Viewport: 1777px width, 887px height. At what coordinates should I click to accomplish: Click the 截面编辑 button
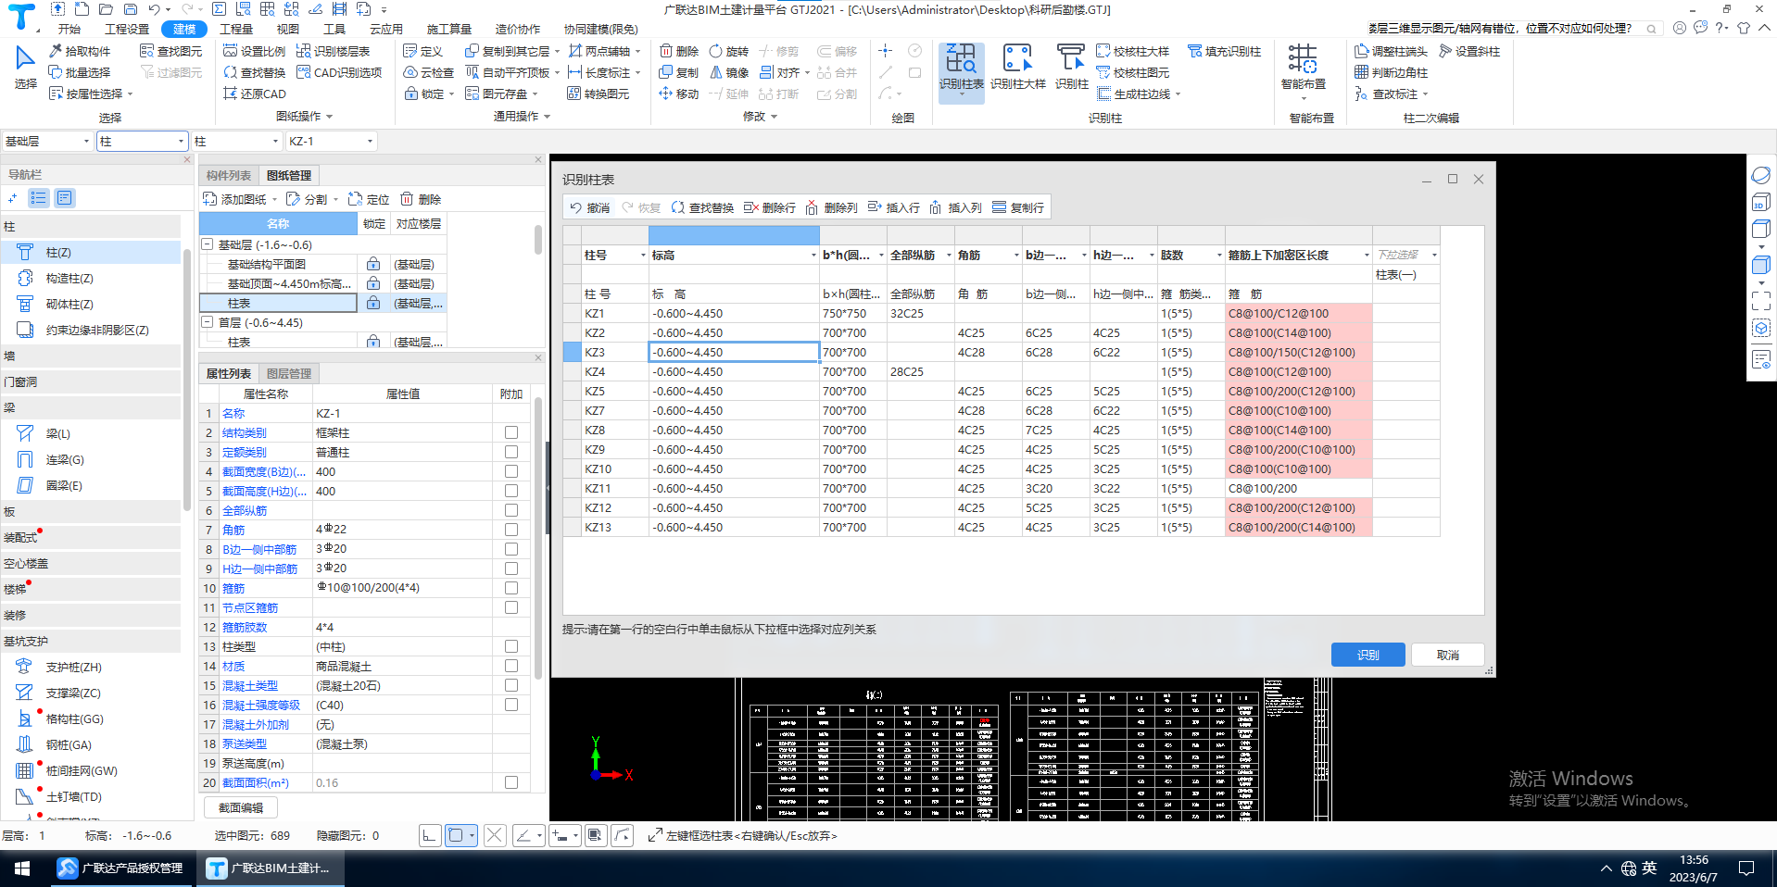point(241,807)
